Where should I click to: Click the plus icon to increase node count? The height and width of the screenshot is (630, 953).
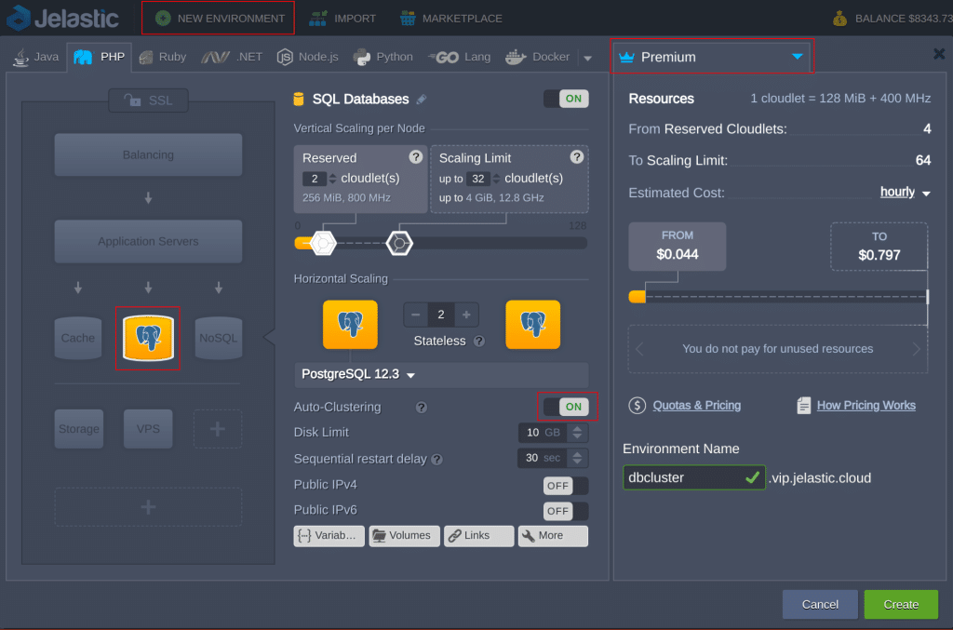point(466,315)
